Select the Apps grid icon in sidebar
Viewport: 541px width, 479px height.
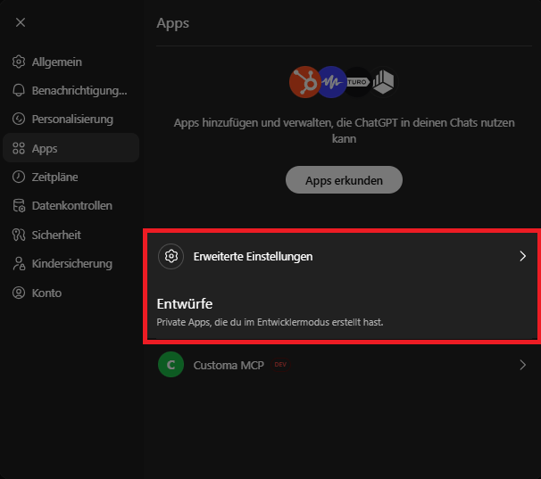pyautogui.click(x=19, y=148)
